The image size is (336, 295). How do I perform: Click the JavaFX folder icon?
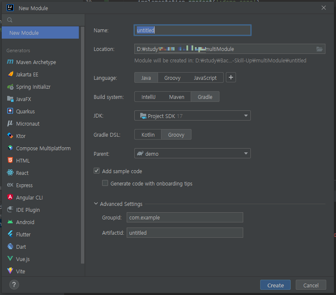pos(10,99)
